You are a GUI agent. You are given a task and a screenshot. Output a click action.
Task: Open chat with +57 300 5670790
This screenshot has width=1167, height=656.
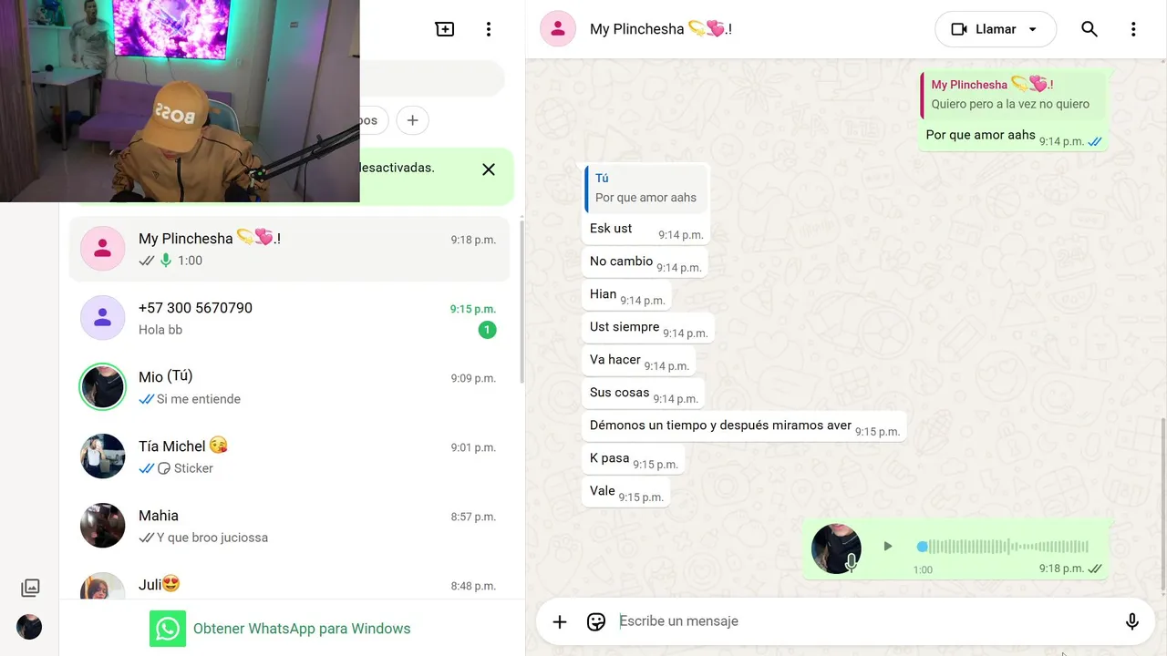(x=289, y=319)
